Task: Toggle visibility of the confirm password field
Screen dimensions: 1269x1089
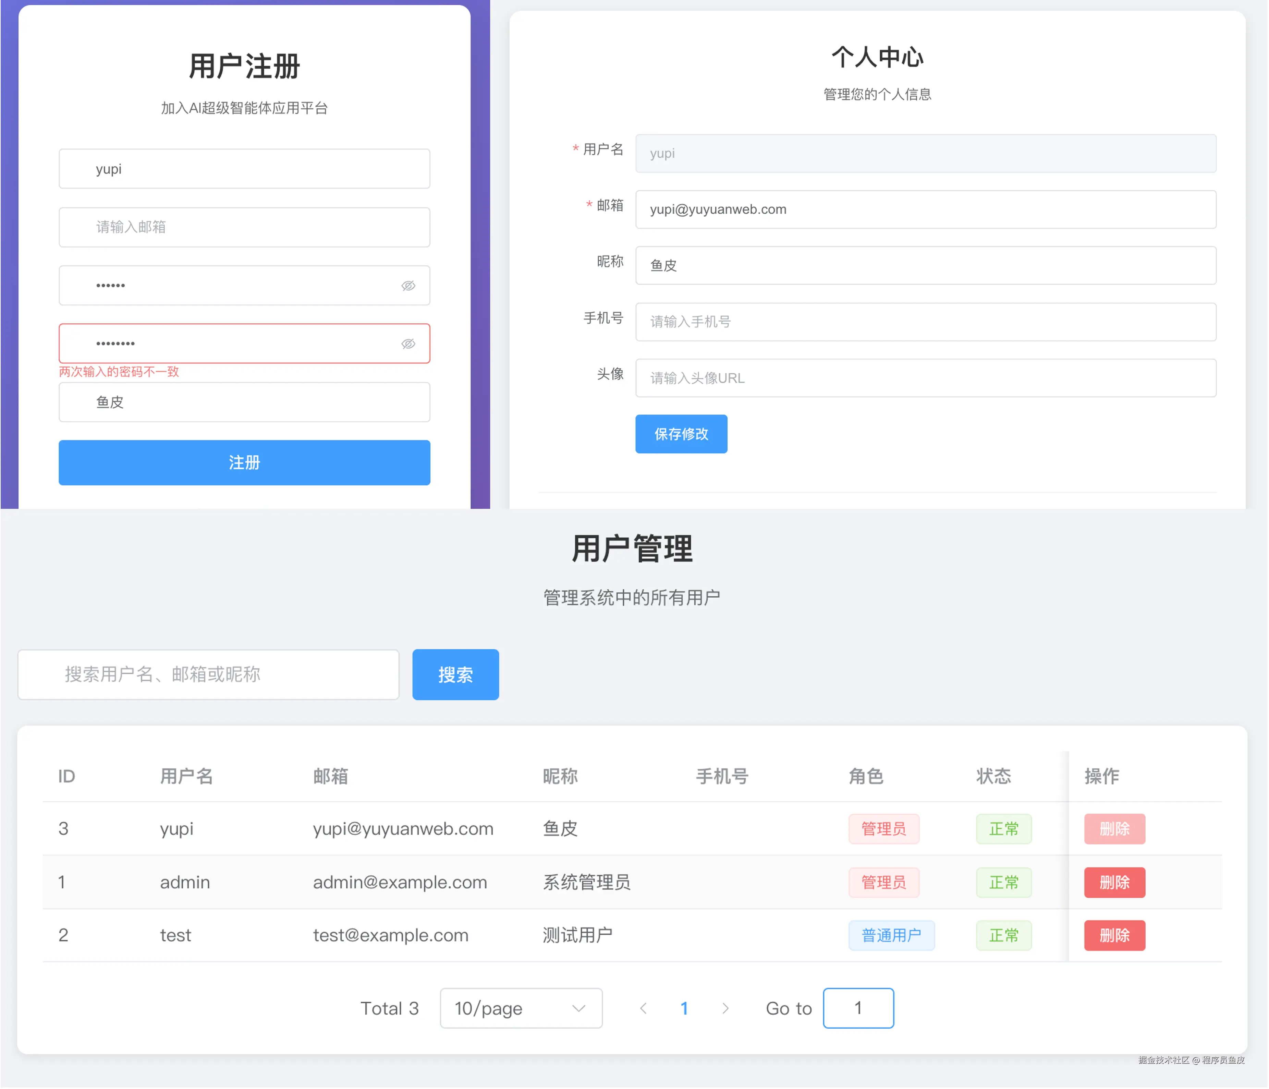Action: click(x=408, y=344)
